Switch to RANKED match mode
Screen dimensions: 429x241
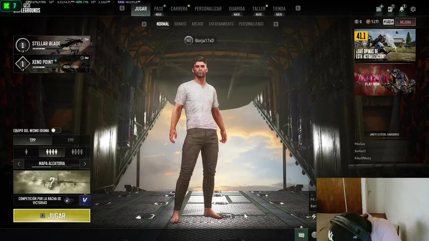point(180,24)
